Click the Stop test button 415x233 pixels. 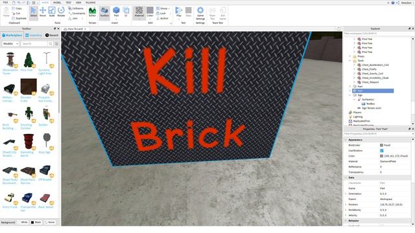tap(188, 12)
